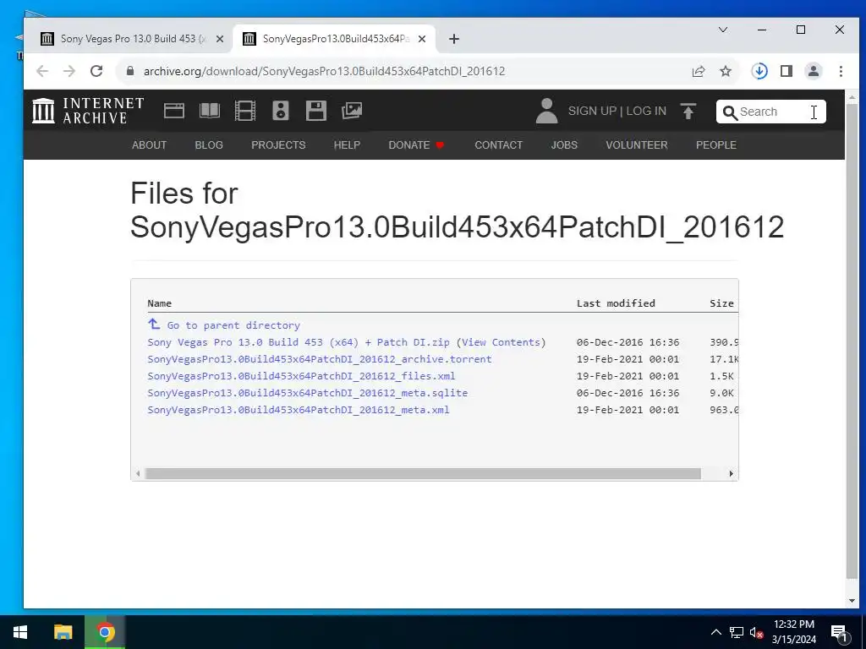View site info via padlock icon
Image resolution: width=866 pixels, height=649 pixels.
pos(130,71)
